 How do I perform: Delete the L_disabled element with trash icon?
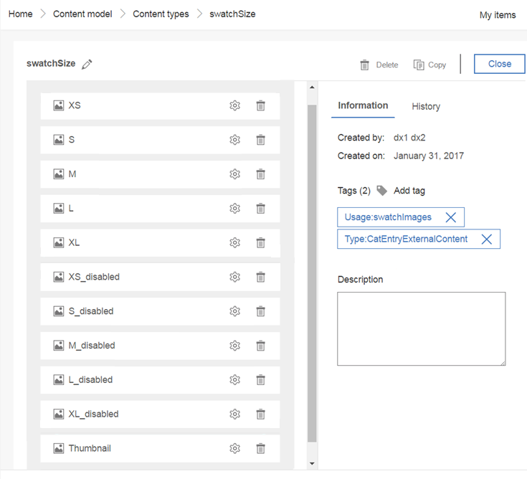[x=260, y=380]
